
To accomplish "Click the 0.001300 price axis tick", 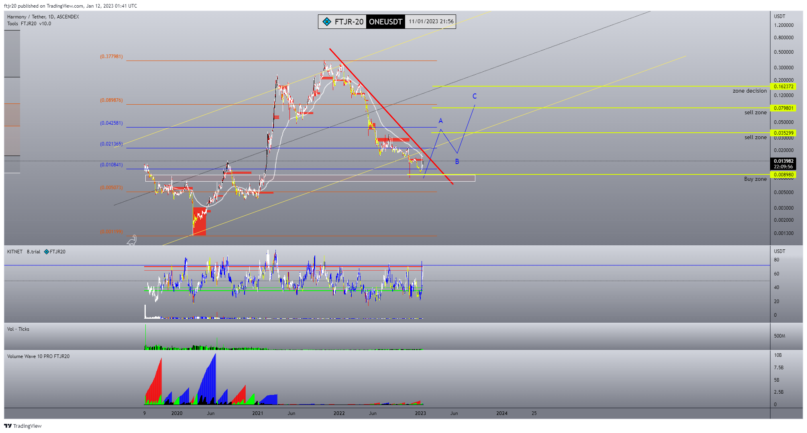I will coord(784,233).
